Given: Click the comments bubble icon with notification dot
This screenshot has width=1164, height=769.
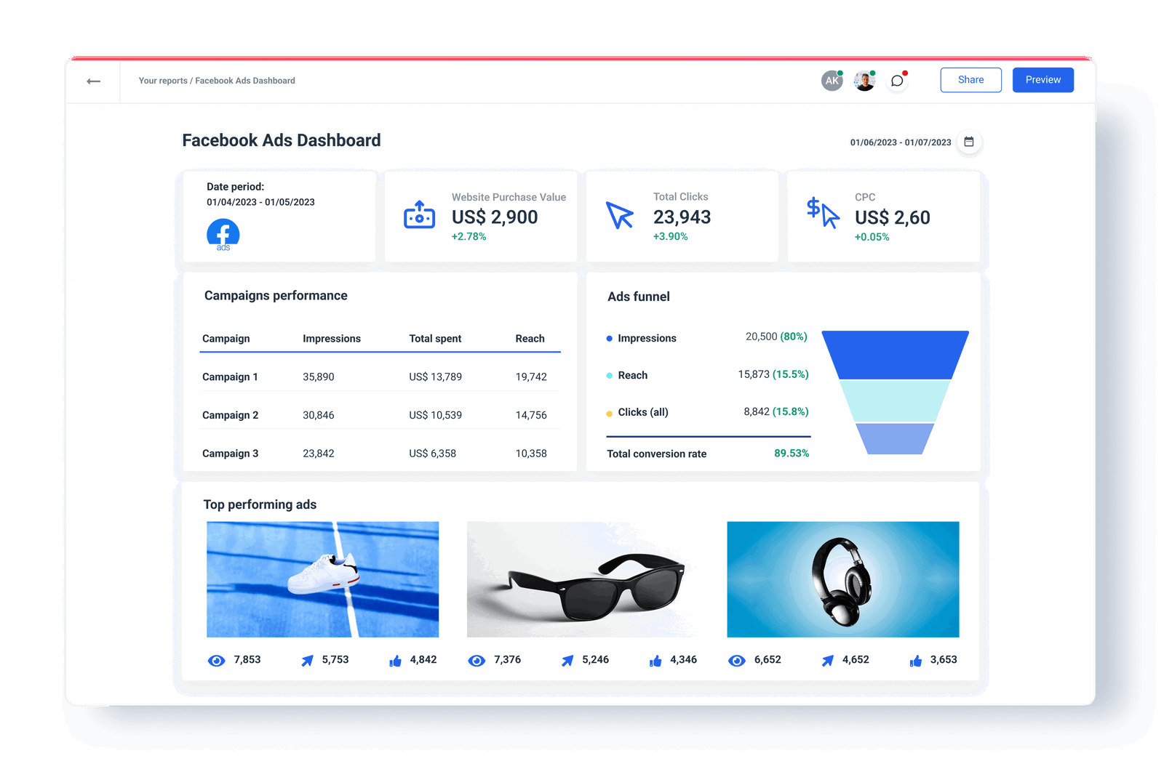Looking at the screenshot, I should click(x=897, y=81).
